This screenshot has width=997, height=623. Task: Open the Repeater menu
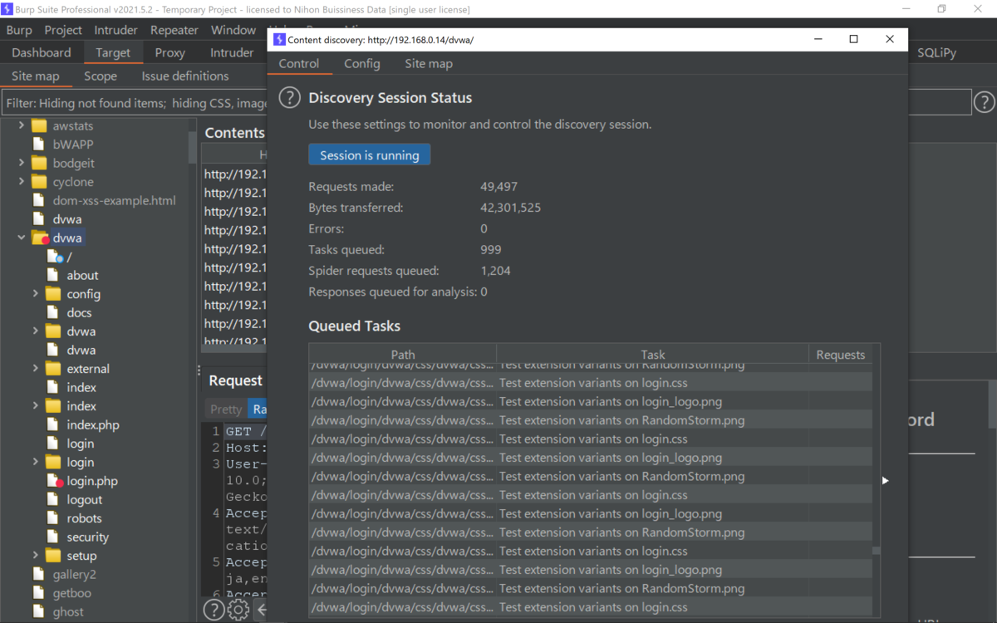[x=174, y=30]
